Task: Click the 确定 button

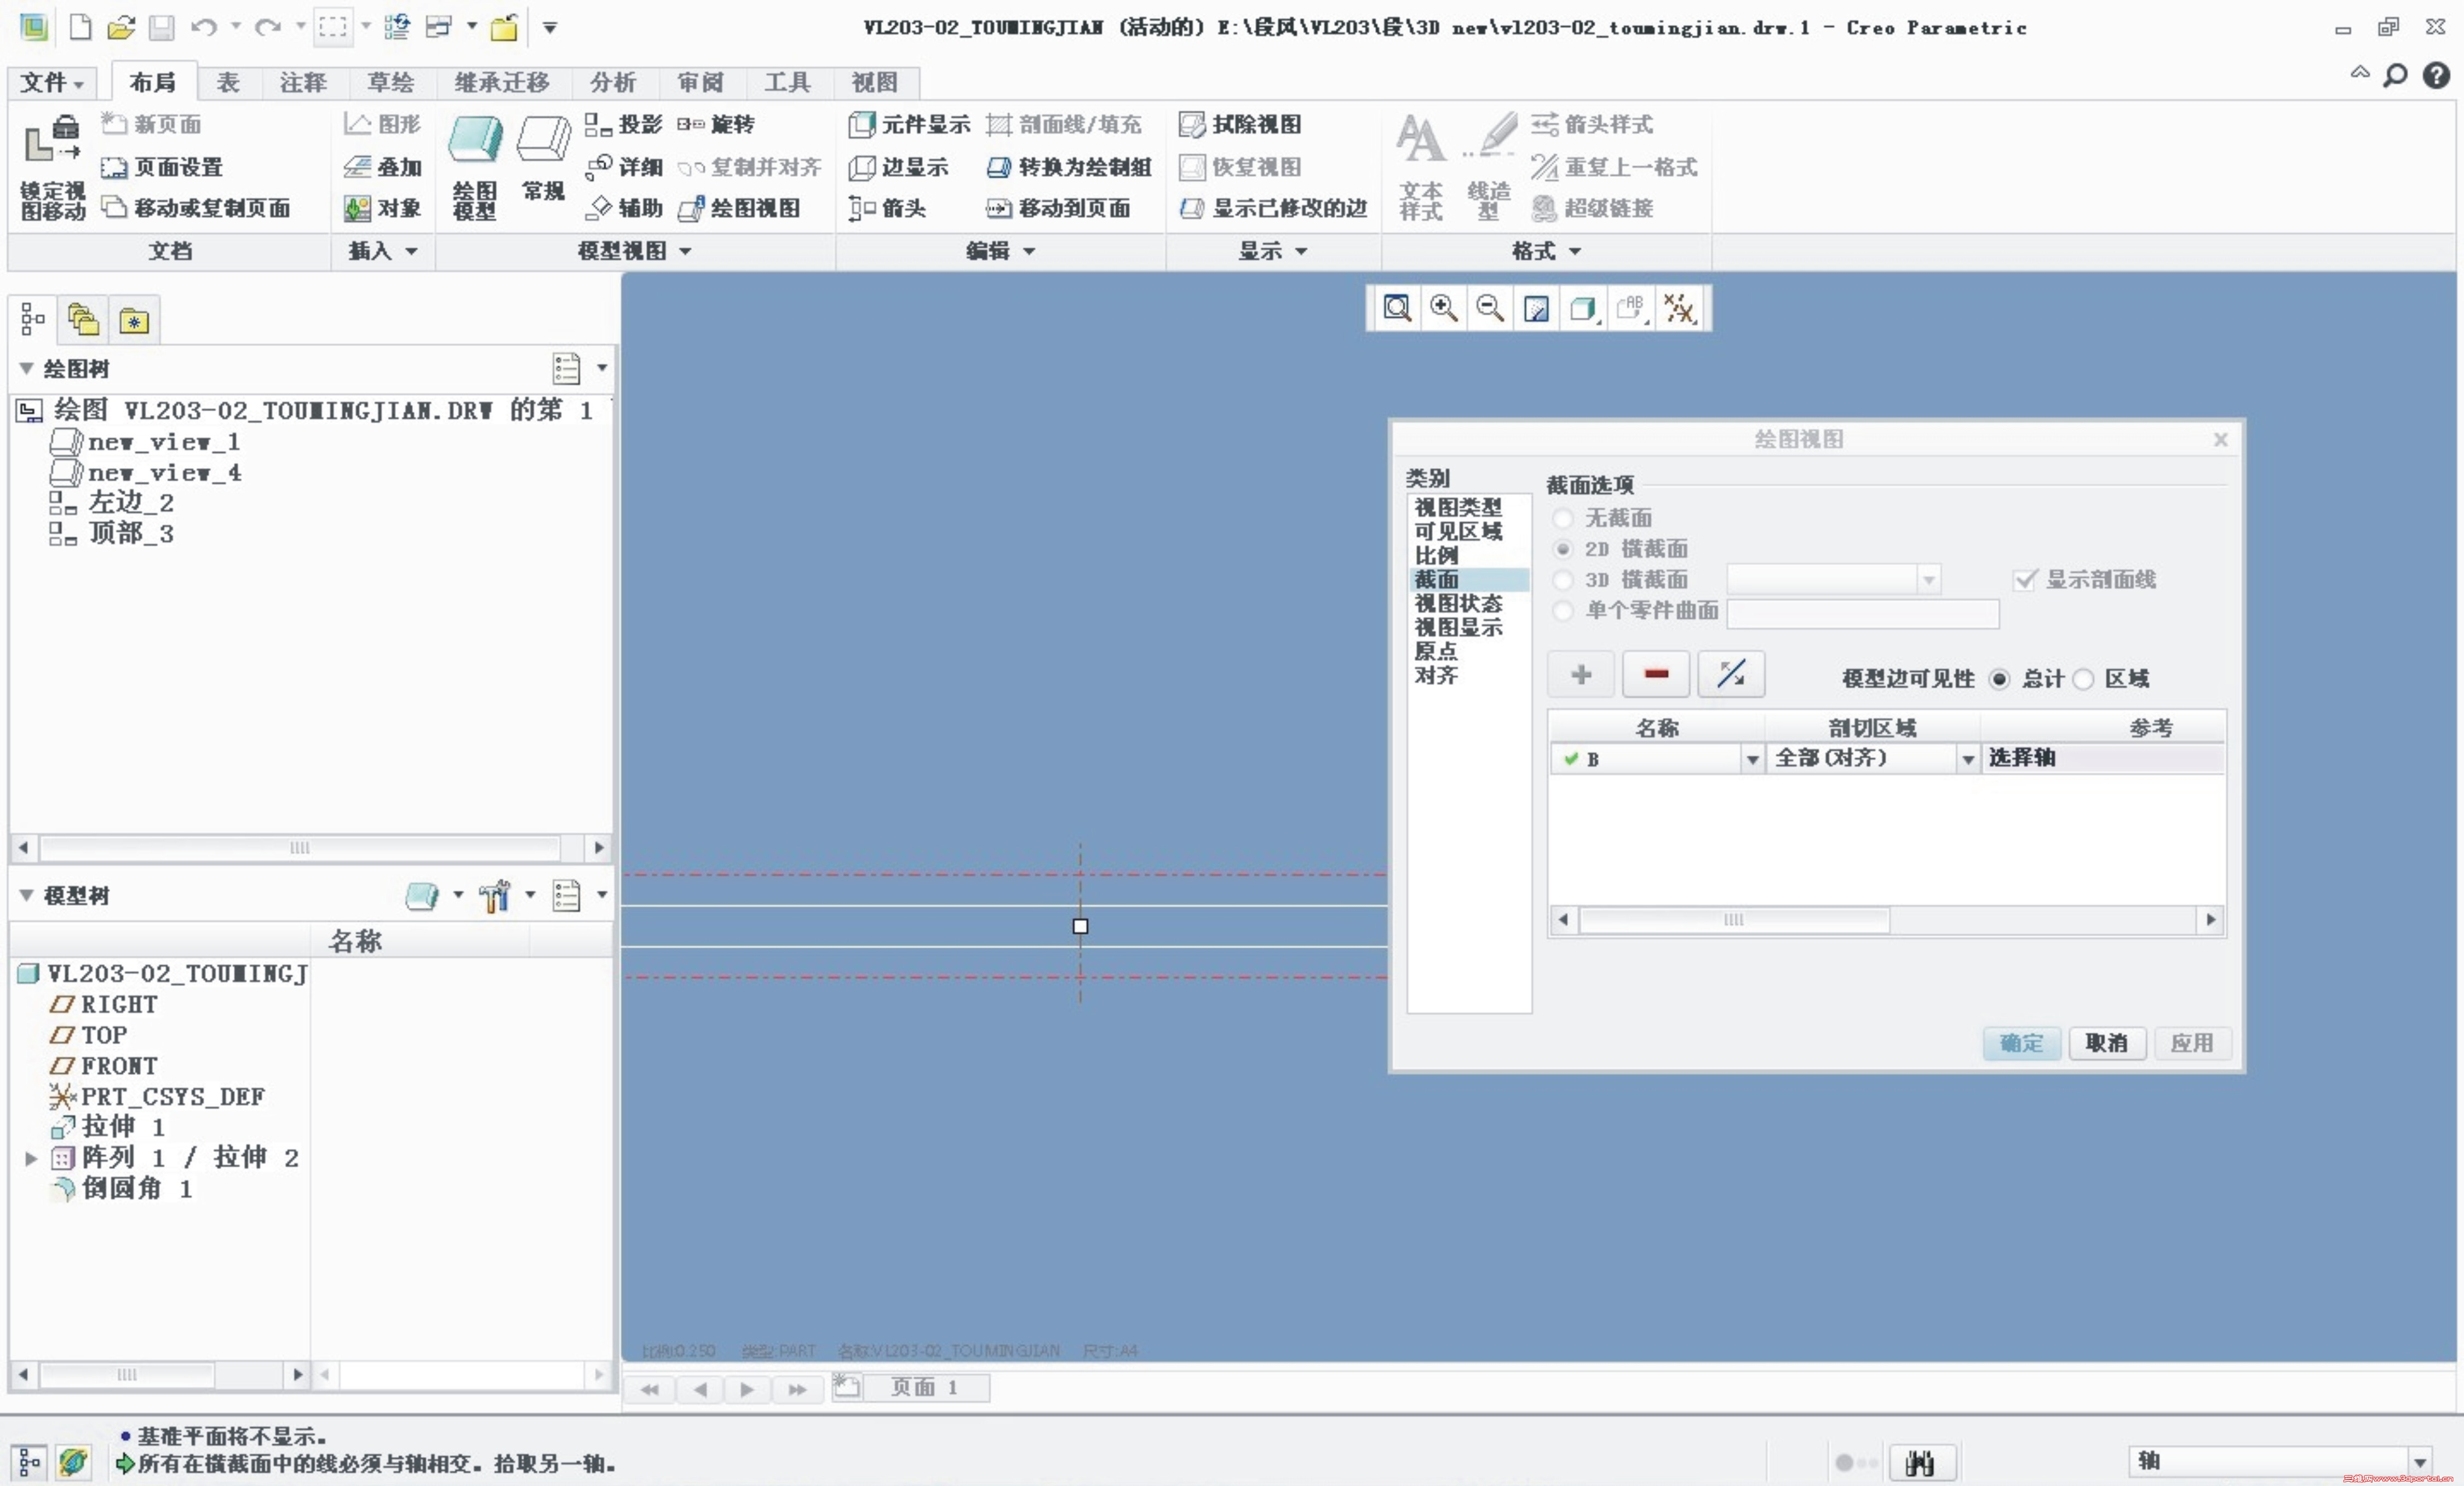Action: point(2021,1043)
